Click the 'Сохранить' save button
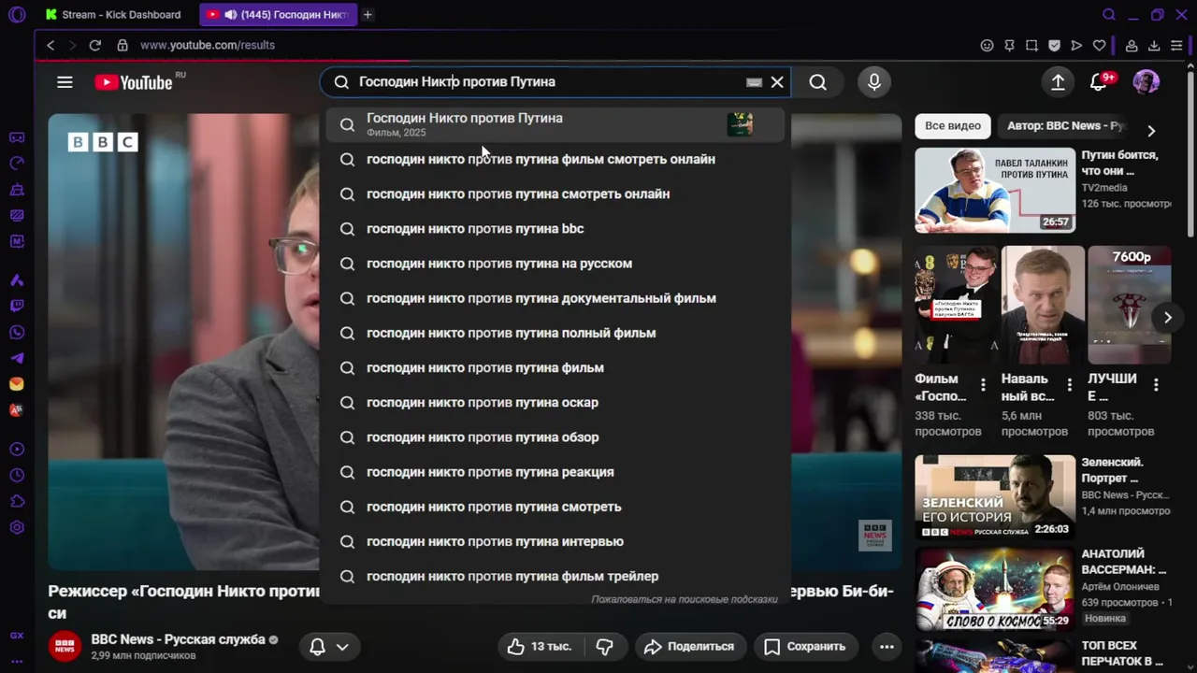 coord(804,646)
